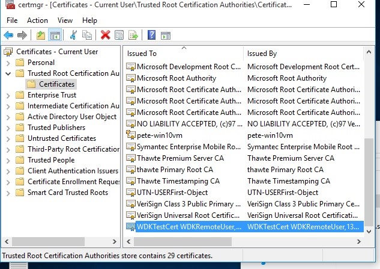Viewport: 380px width, 269px height.
Task: Expand the Personal folder node
Action: pyautogui.click(x=7, y=63)
